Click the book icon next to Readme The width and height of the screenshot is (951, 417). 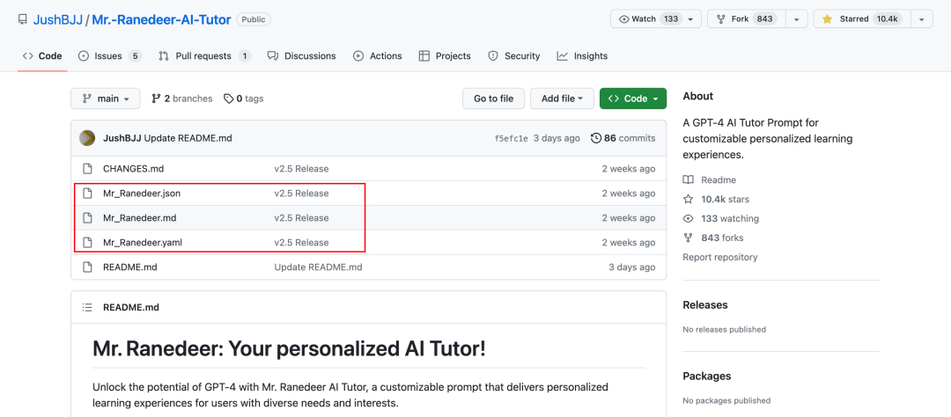pyautogui.click(x=688, y=179)
